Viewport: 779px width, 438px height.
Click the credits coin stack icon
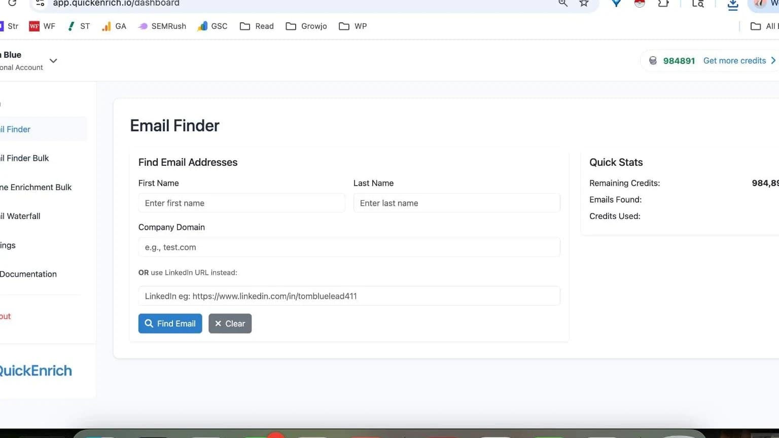pyautogui.click(x=653, y=61)
